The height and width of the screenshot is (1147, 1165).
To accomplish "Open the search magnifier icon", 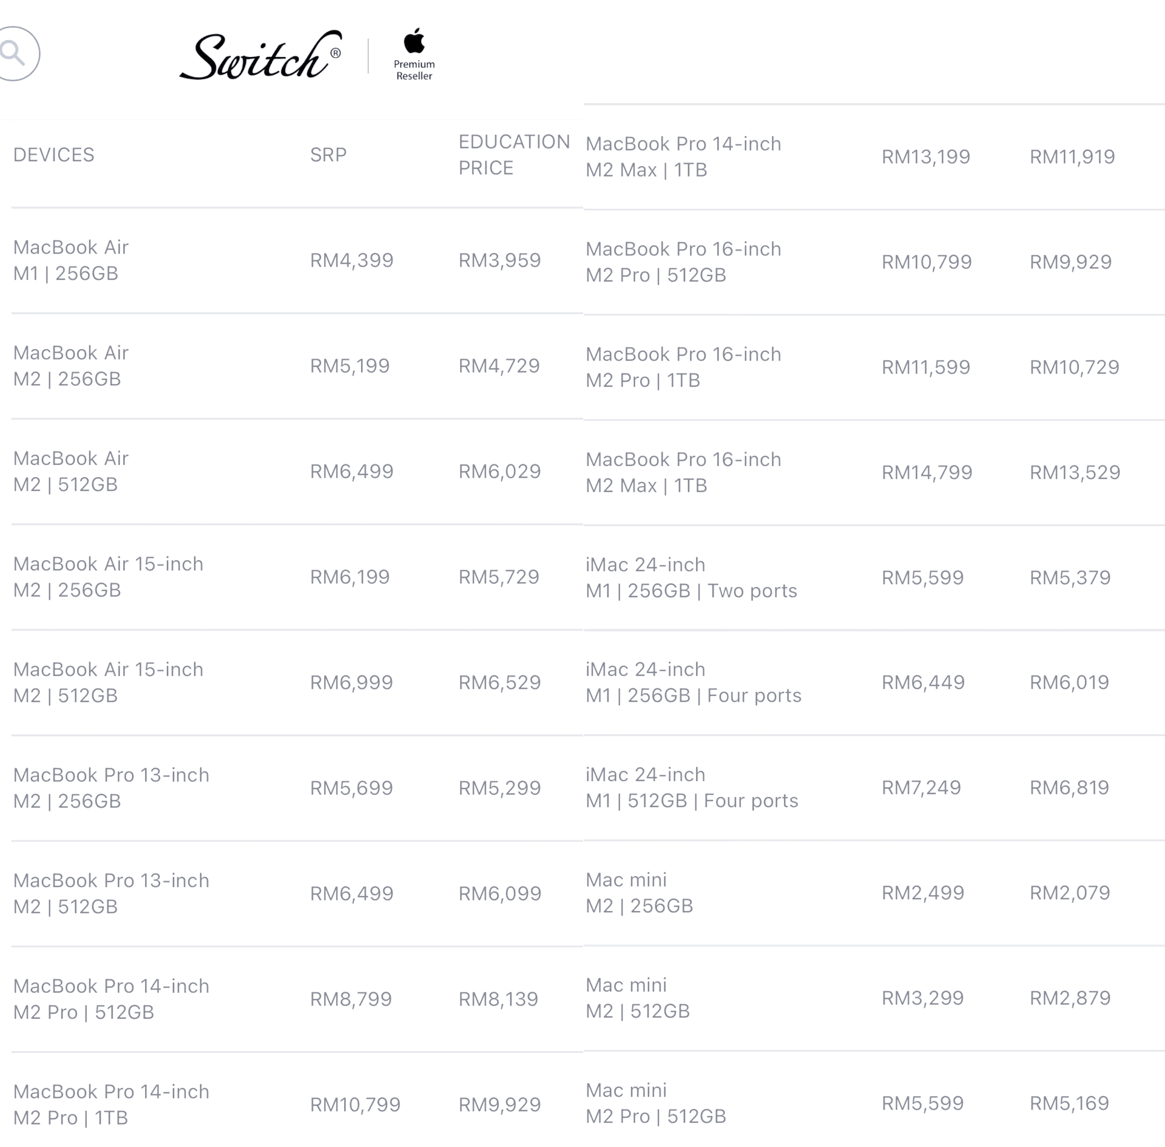I will coord(17,53).
